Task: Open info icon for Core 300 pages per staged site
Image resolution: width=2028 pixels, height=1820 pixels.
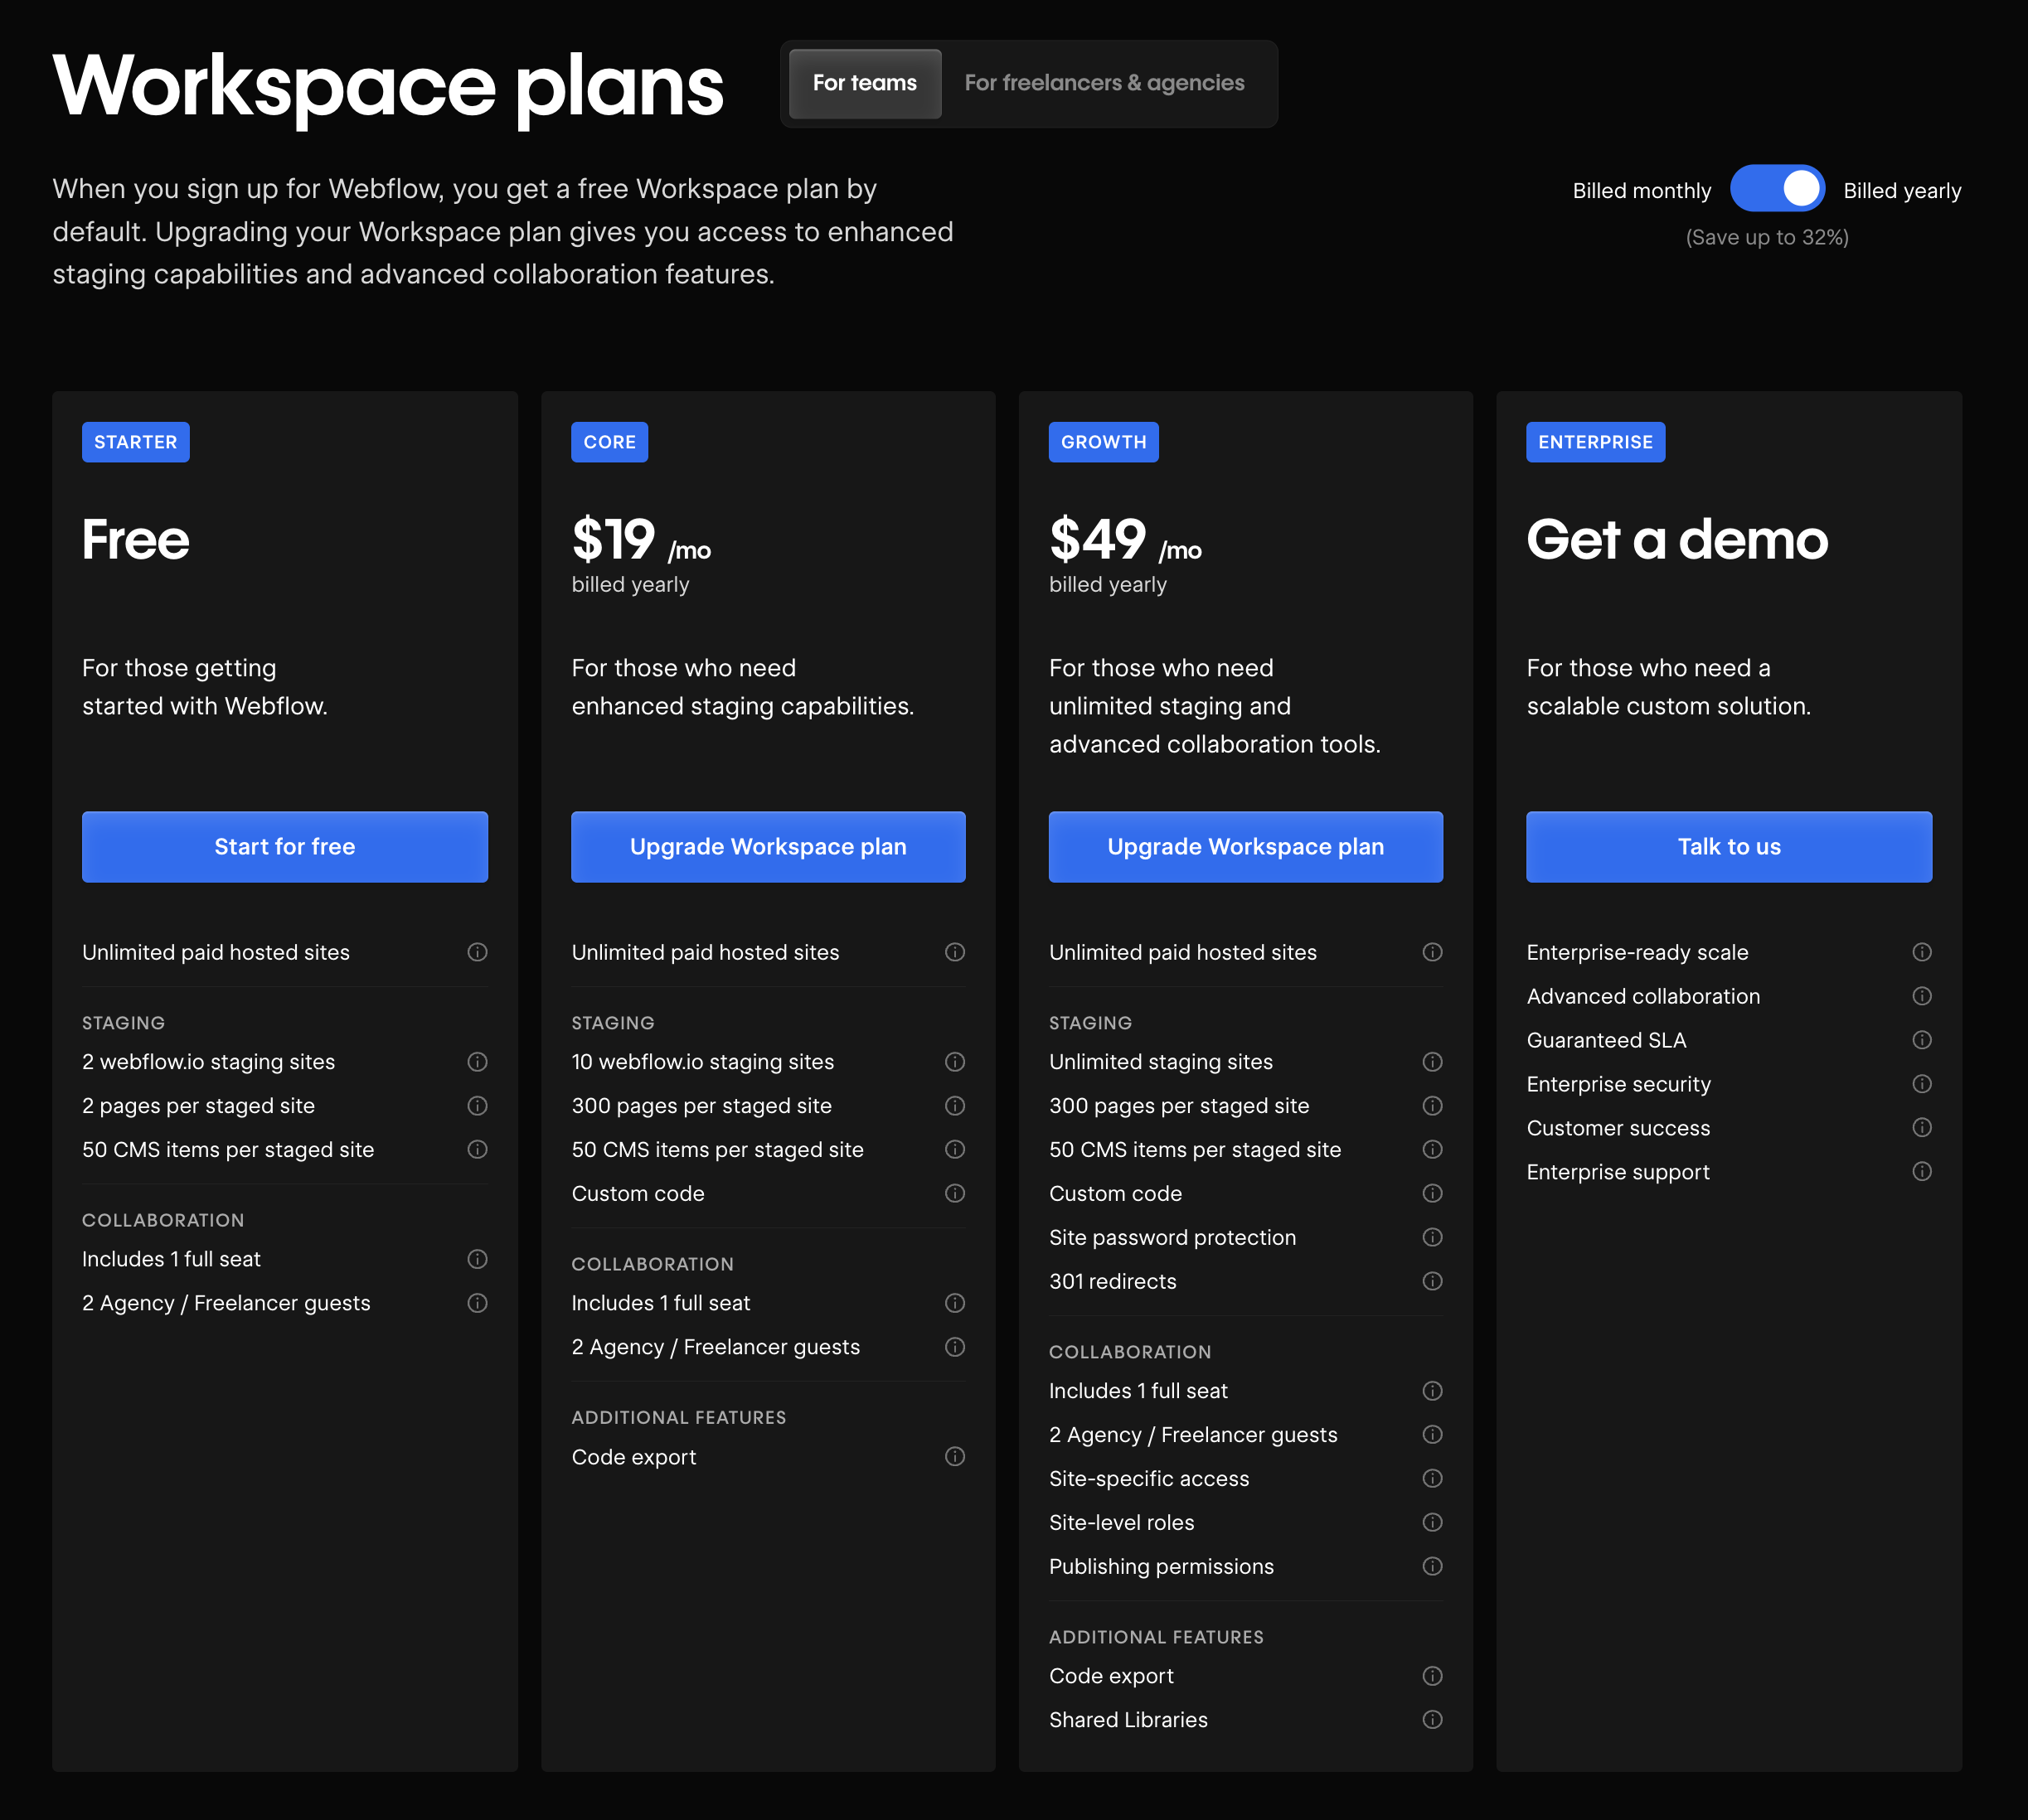Action: (955, 1106)
